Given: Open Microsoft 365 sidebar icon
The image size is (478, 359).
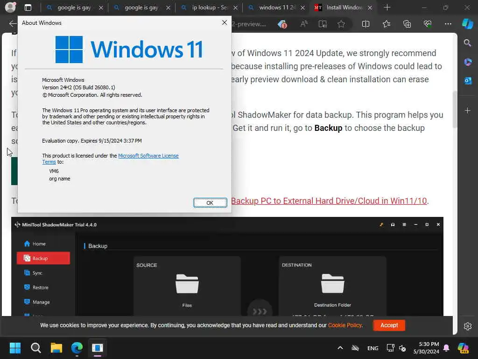Looking at the screenshot, I should point(468,62).
